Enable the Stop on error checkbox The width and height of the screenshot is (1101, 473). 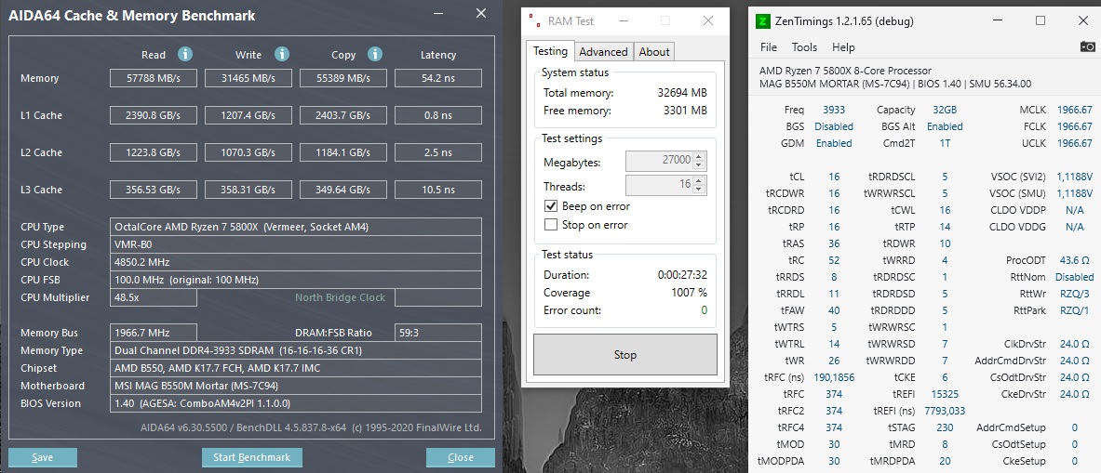click(551, 225)
